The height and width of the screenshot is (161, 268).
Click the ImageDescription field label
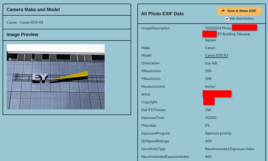pos(155,28)
